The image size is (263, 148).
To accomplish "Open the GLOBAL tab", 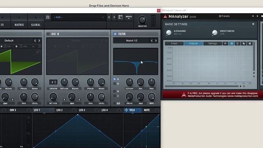I will click(x=36, y=25).
